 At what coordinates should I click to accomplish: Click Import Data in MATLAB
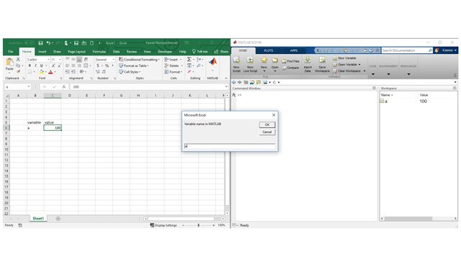(x=308, y=64)
